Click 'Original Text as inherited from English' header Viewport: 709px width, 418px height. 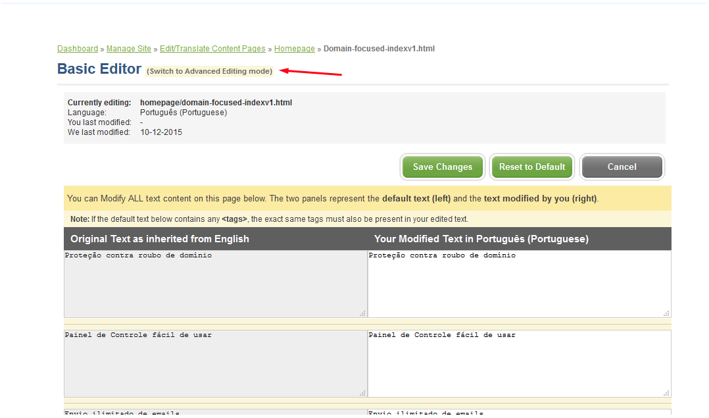click(x=160, y=239)
